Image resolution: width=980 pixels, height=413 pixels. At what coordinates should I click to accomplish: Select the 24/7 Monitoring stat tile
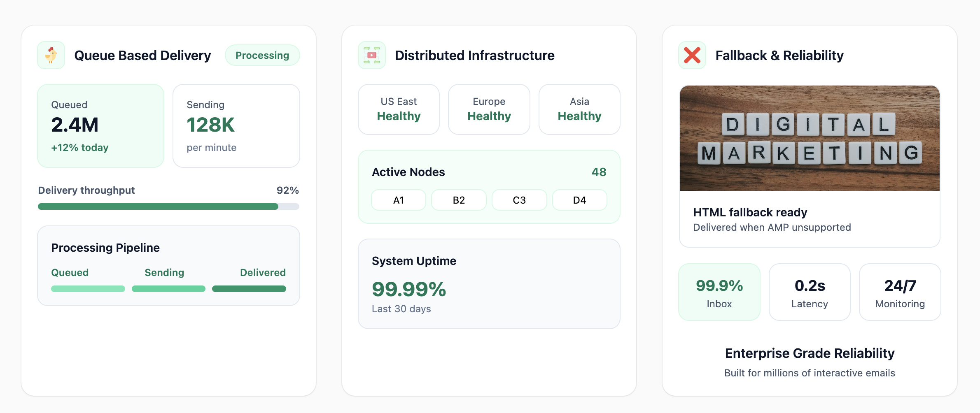coord(900,292)
